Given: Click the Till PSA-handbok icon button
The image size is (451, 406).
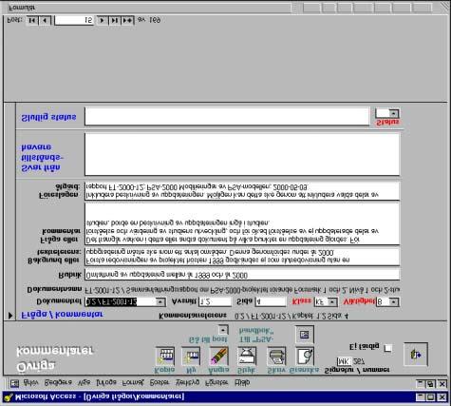Looking at the screenshot, I should [304, 334].
